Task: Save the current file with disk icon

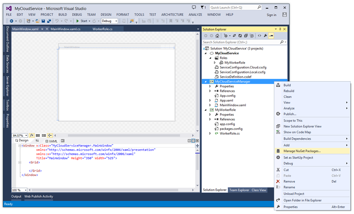Action: coord(43,21)
